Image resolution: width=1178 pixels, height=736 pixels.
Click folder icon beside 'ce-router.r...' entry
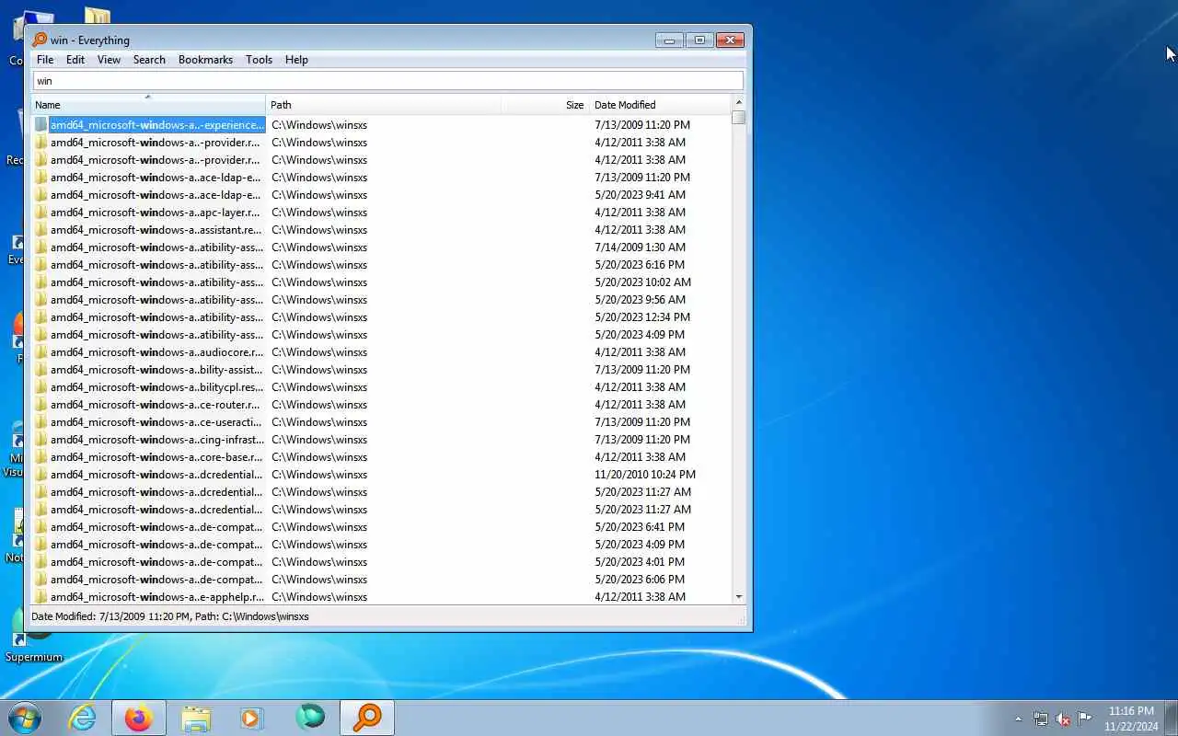tap(41, 404)
